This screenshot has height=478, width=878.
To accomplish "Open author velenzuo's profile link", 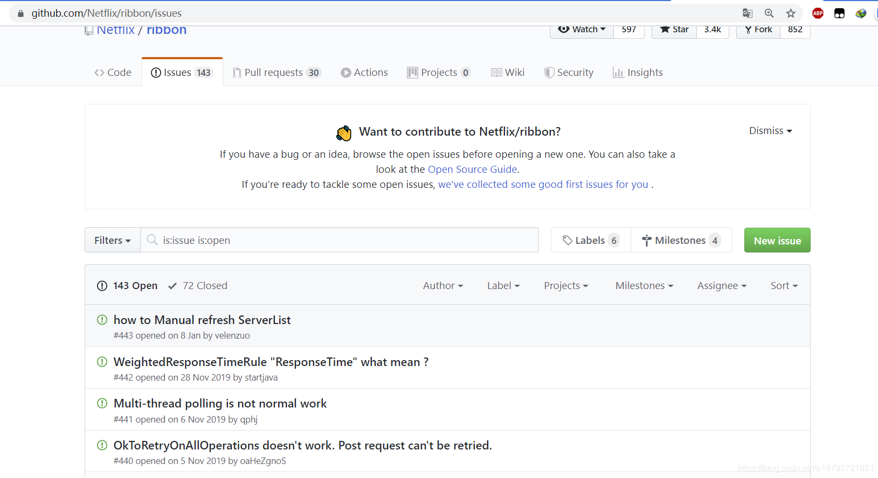I will click(x=232, y=335).
